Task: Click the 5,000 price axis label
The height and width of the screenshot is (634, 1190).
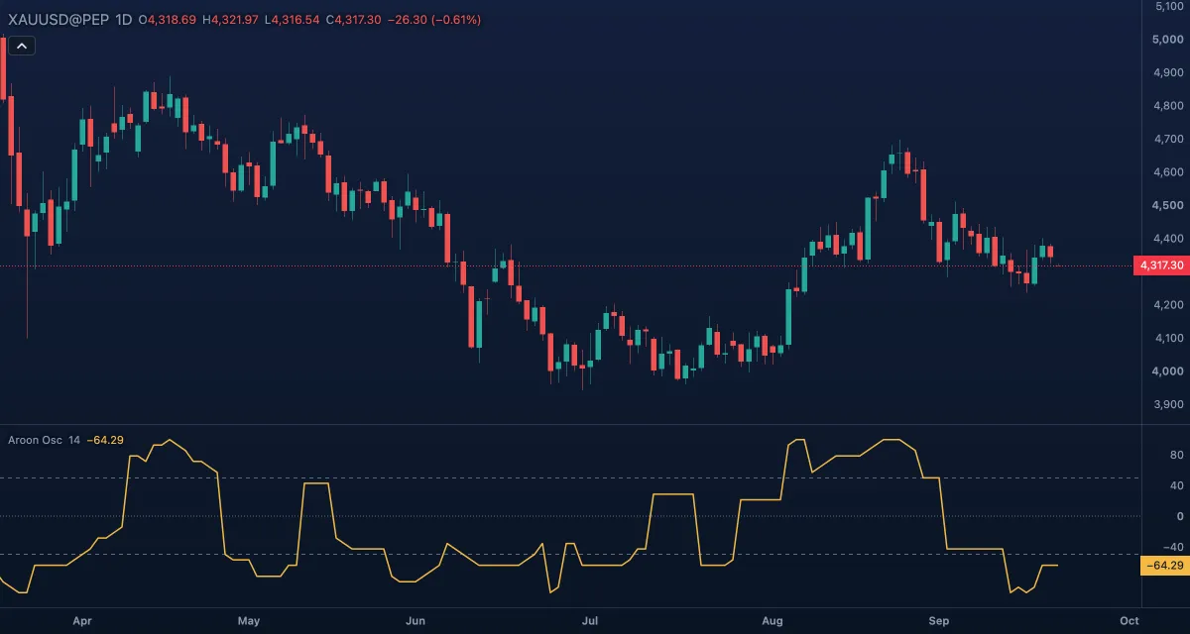Action: coord(1168,40)
